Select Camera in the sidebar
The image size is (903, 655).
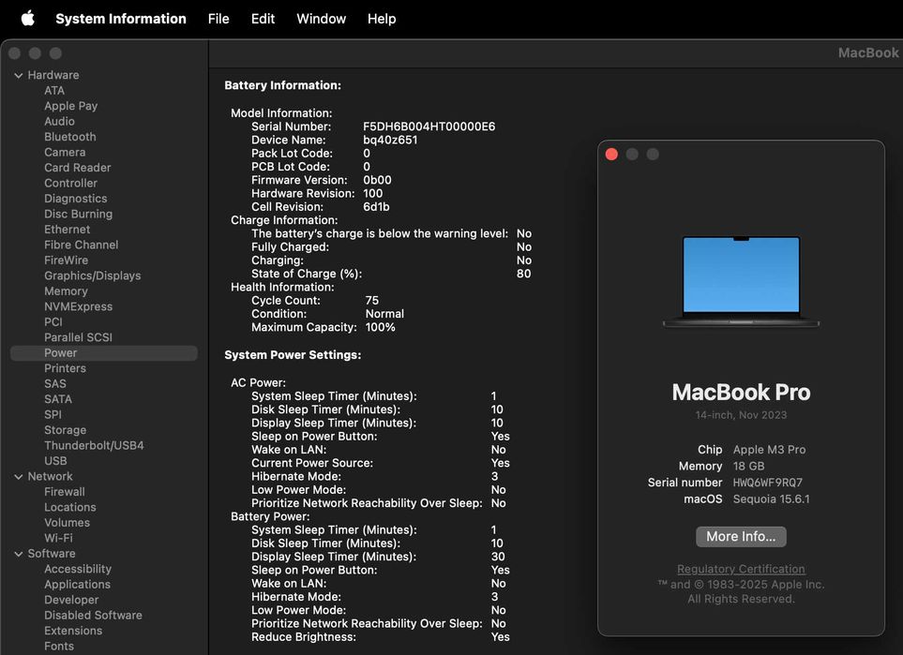click(65, 153)
